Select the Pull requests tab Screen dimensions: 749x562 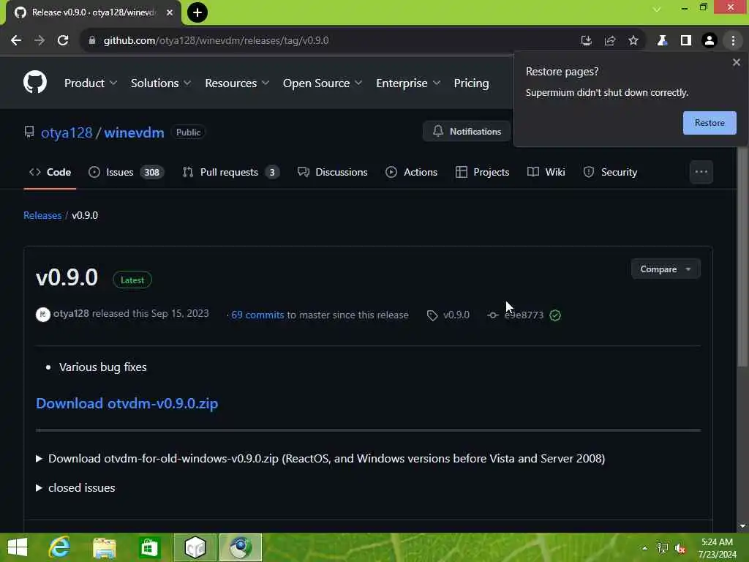point(230,172)
